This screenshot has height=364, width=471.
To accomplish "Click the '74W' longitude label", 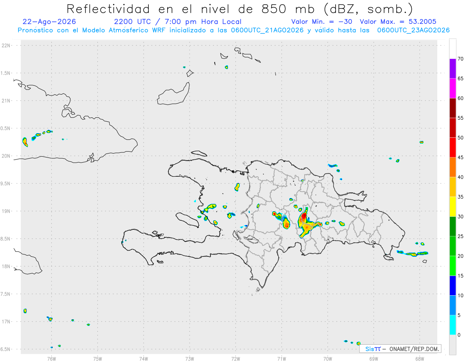I will click(144, 359).
